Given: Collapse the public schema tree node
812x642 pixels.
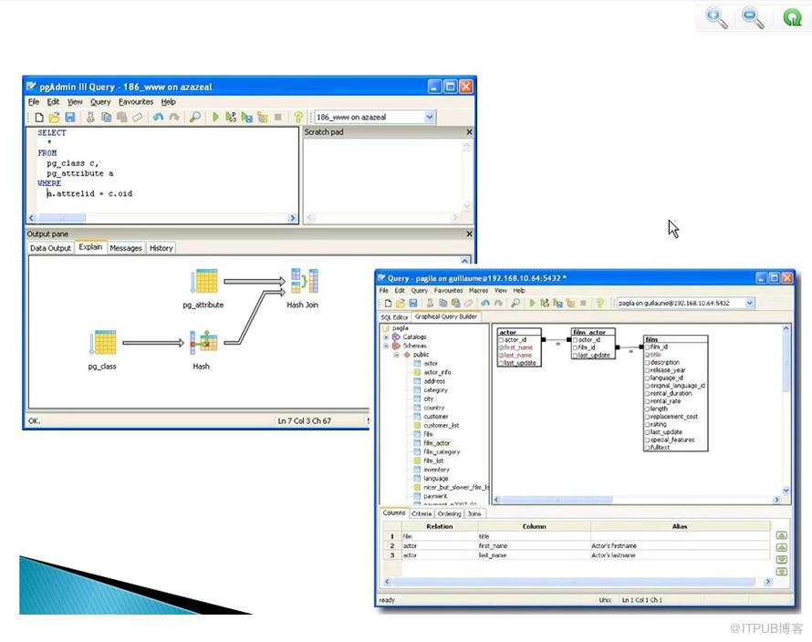Looking at the screenshot, I should coord(396,355).
